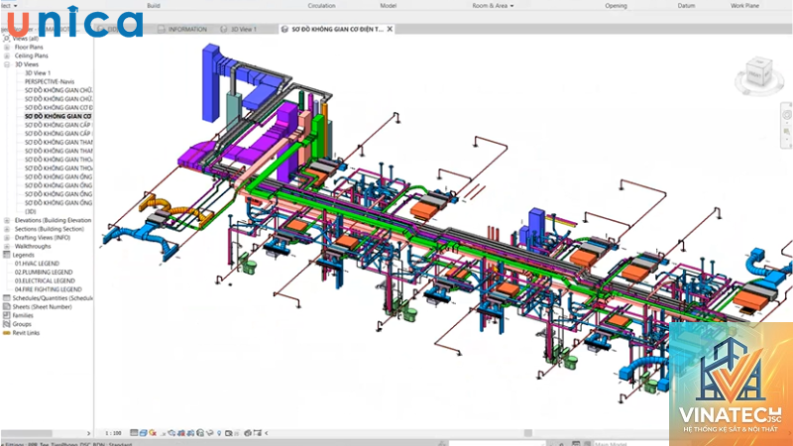Click the Temporary View Properties icon
Image resolution: width=793 pixels, height=446 pixels.
click(x=229, y=433)
